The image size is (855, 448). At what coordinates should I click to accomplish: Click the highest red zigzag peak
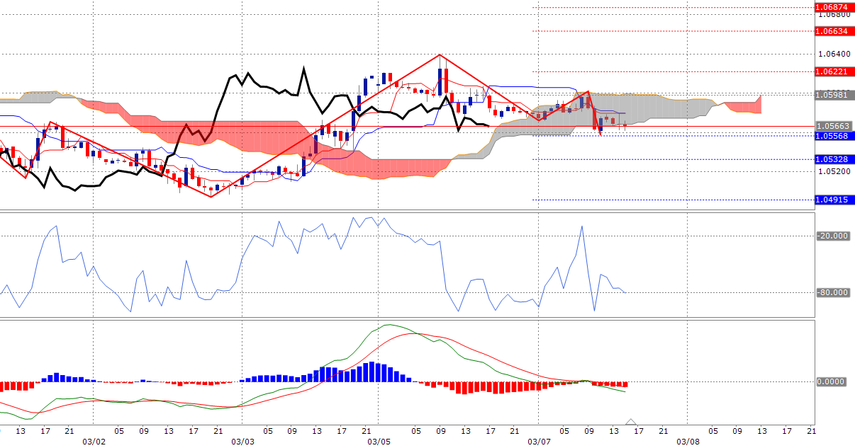click(440, 55)
